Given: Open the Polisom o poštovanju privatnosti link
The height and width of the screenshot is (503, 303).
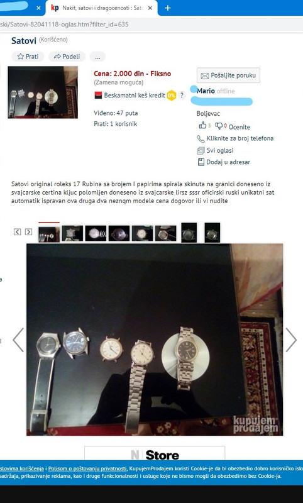Looking at the screenshot, I should tap(87, 468).
